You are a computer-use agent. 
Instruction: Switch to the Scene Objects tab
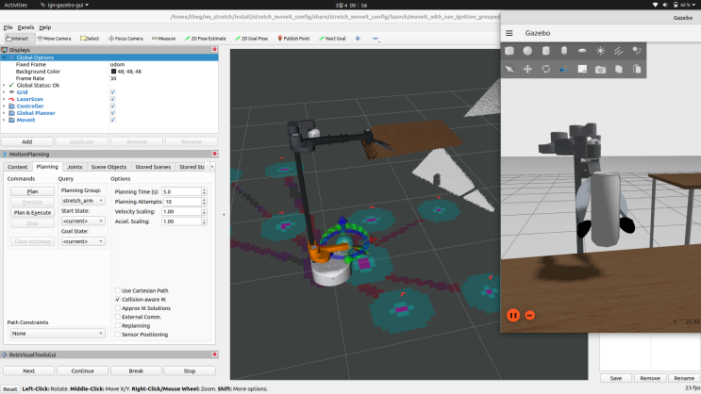(110, 167)
